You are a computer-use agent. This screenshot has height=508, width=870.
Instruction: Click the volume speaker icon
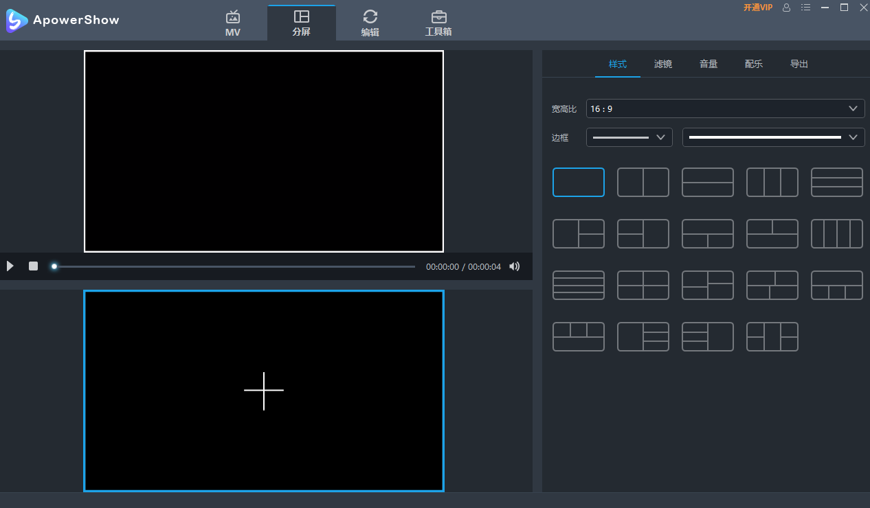pos(514,266)
